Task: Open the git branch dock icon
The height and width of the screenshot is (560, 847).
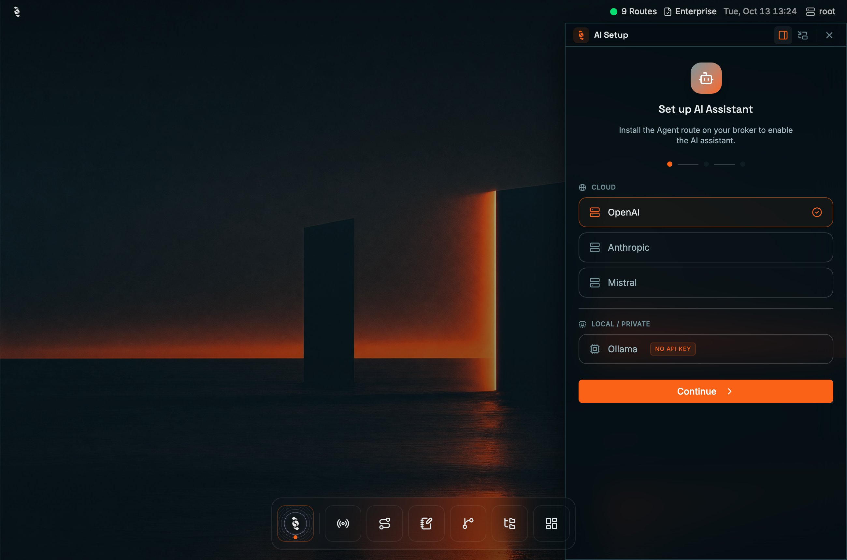Action: (468, 524)
